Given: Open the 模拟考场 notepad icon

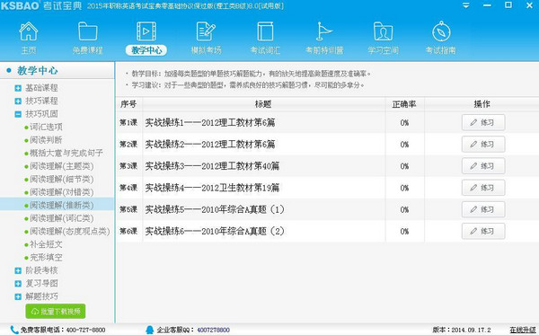Looking at the screenshot, I should point(206,31).
